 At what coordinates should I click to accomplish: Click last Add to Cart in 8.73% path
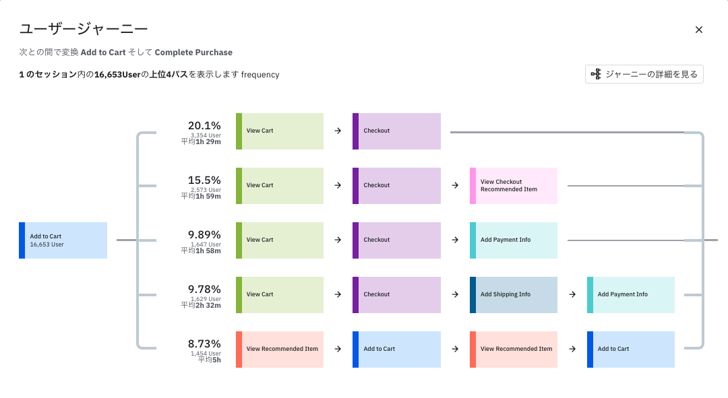tap(630, 350)
